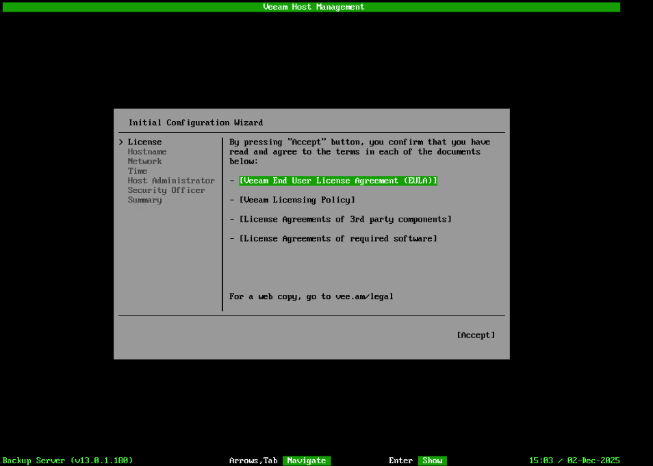Select the Network wizard step

click(144, 161)
